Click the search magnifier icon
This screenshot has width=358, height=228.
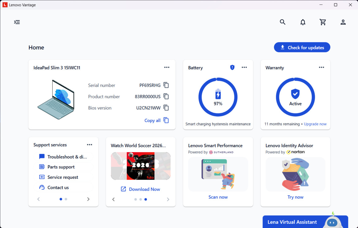point(283,22)
